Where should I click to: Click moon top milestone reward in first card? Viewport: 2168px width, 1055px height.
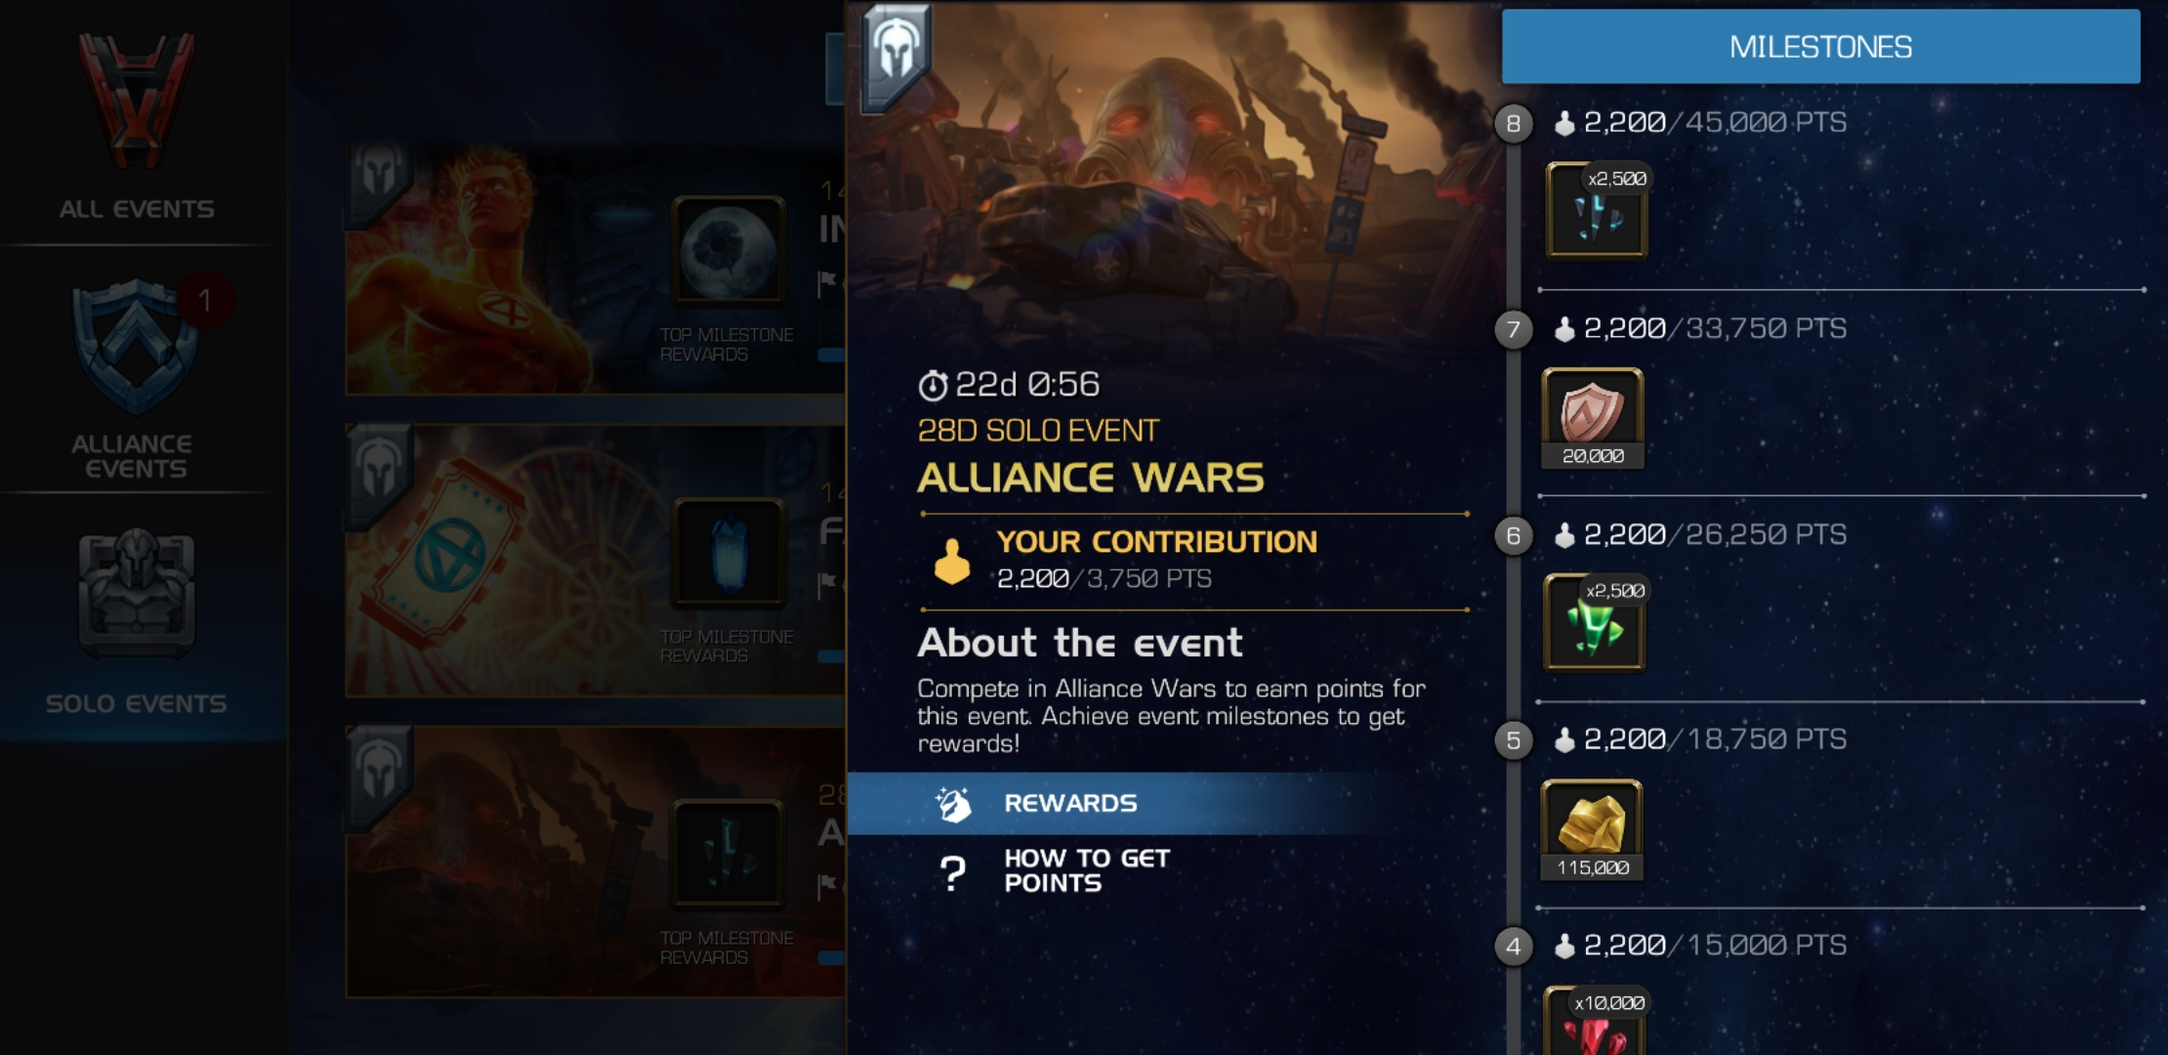[x=729, y=252]
